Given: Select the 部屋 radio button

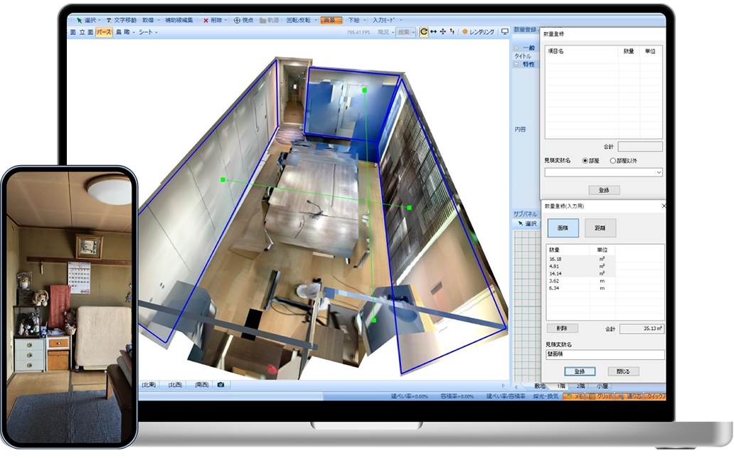Looking at the screenshot, I should click(x=585, y=161).
